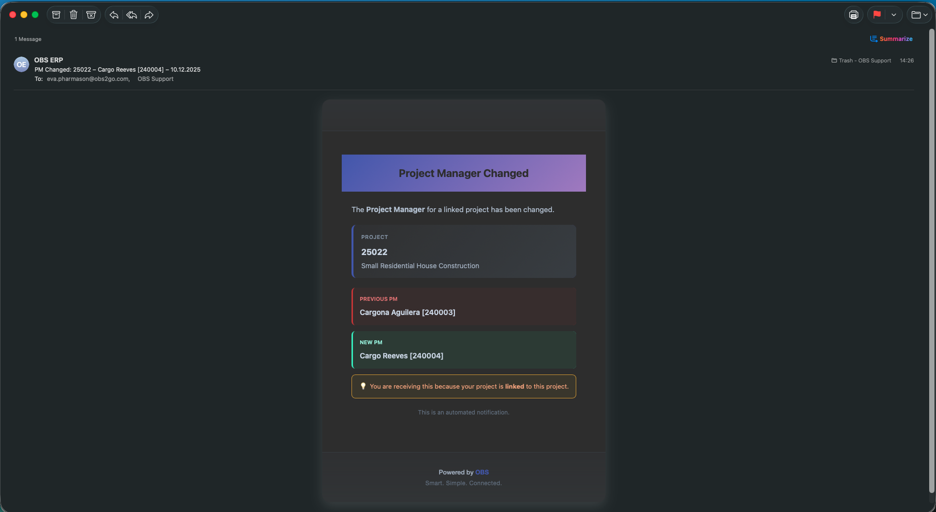Viewport: 936px width, 512px height.
Task: Open the OBS link in the footer
Action: pos(482,472)
